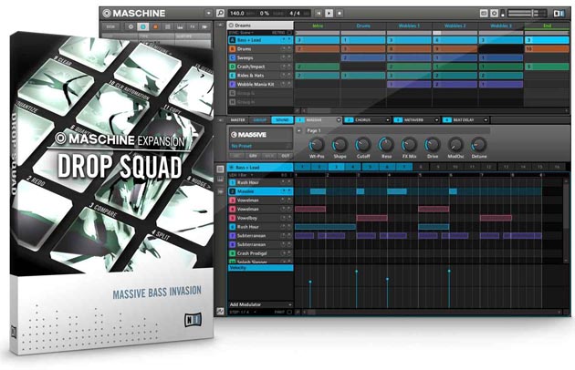This screenshot has width=575, height=370.
Task: Open sample editor icon beside pattern editor
Action: coord(220,191)
